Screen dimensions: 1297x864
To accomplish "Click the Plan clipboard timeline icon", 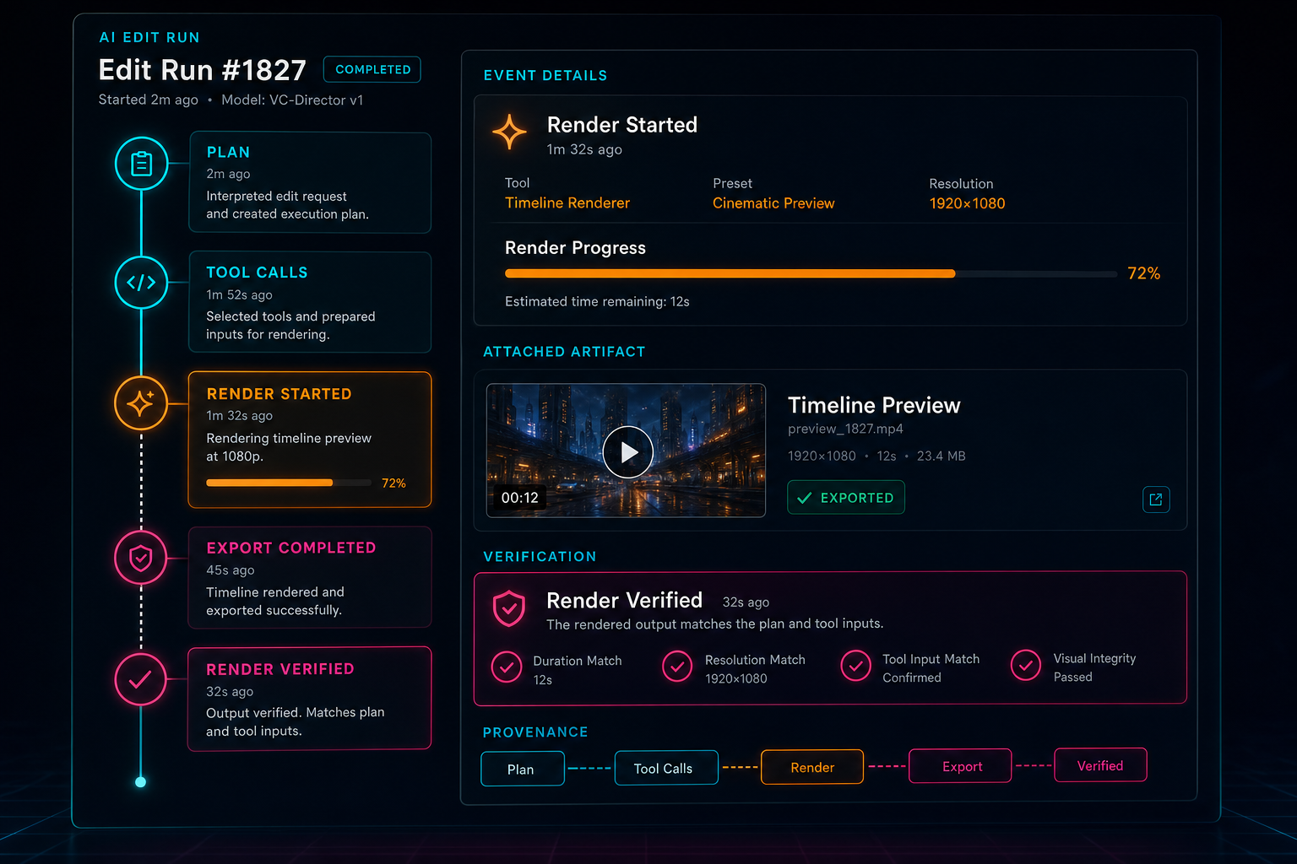I will click(x=141, y=164).
